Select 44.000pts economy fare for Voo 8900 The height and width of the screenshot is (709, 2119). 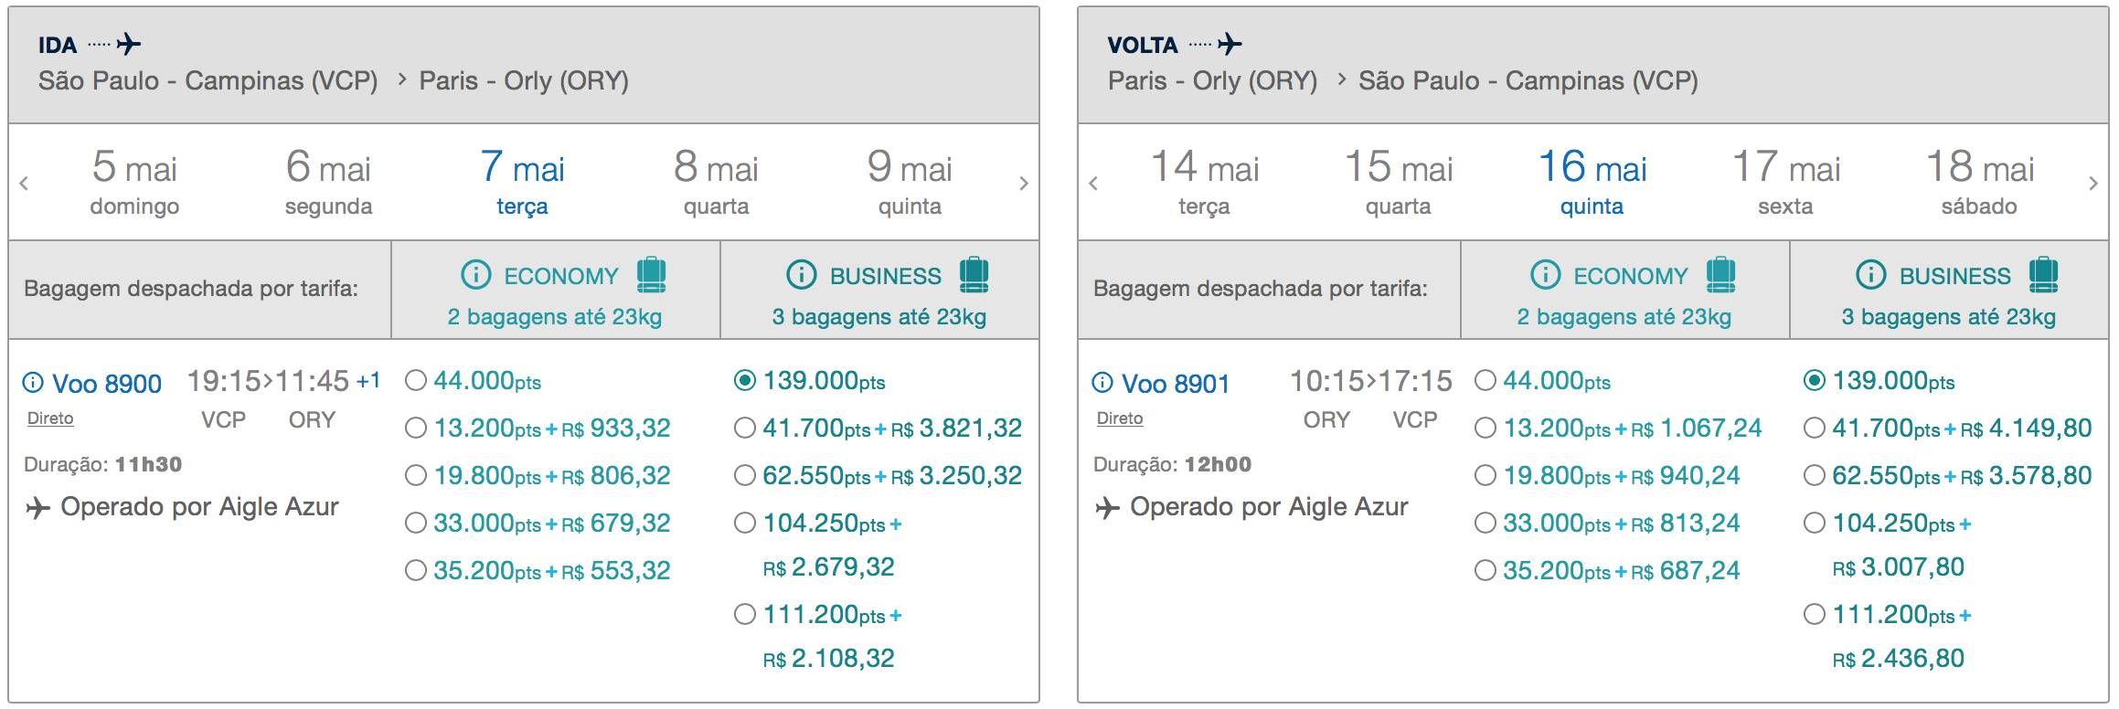coord(416,380)
